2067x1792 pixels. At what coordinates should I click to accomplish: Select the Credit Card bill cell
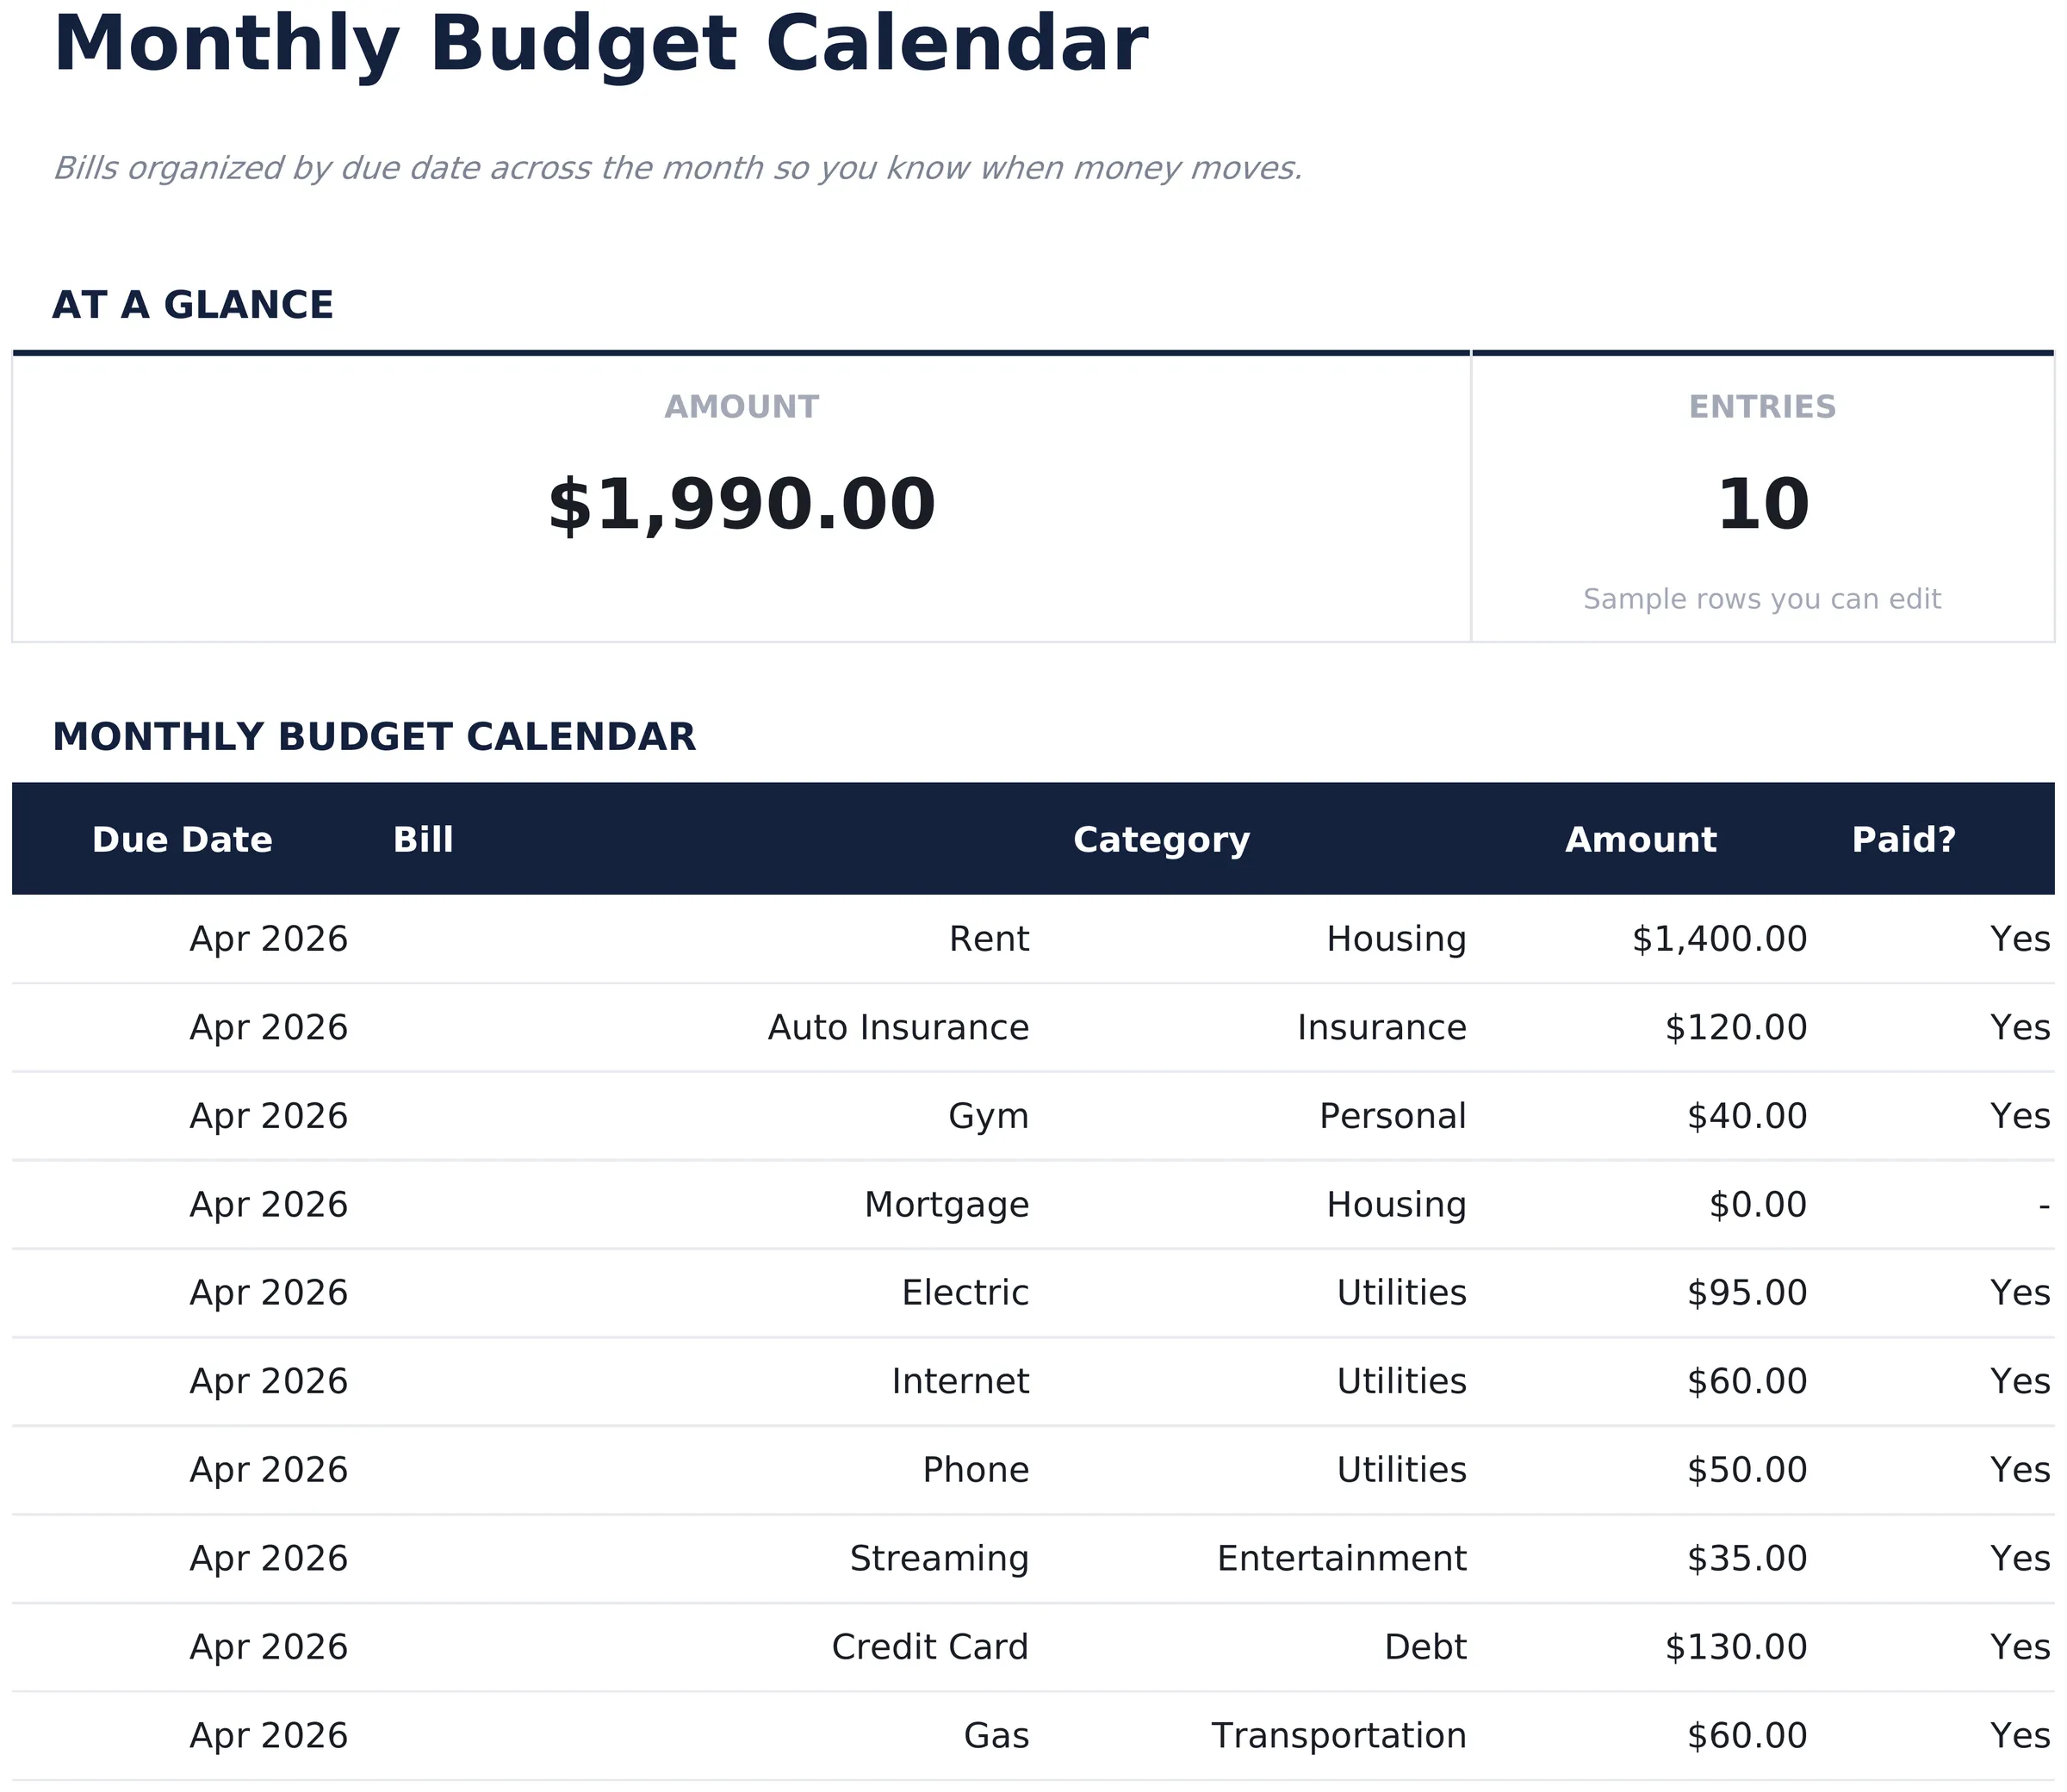pyautogui.click(x=930, y=1647)
